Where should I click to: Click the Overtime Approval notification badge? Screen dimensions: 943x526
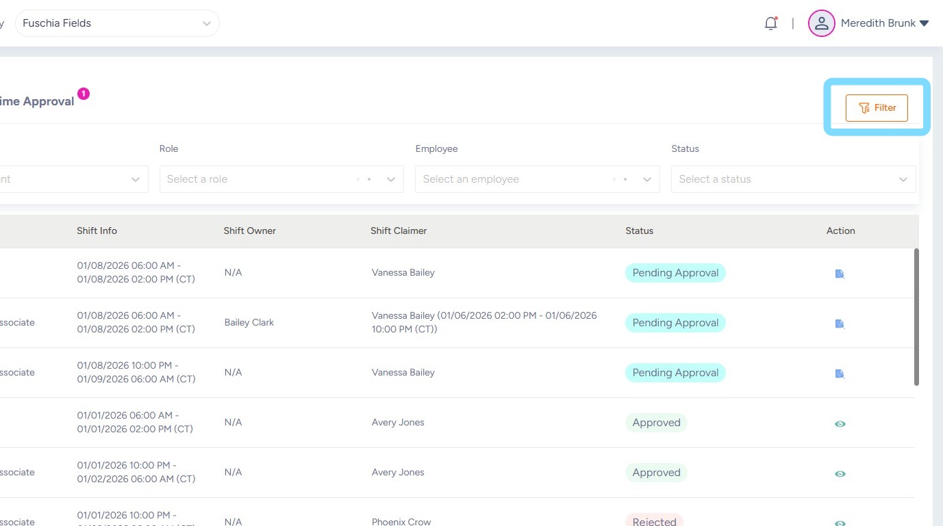click(84, 94)
